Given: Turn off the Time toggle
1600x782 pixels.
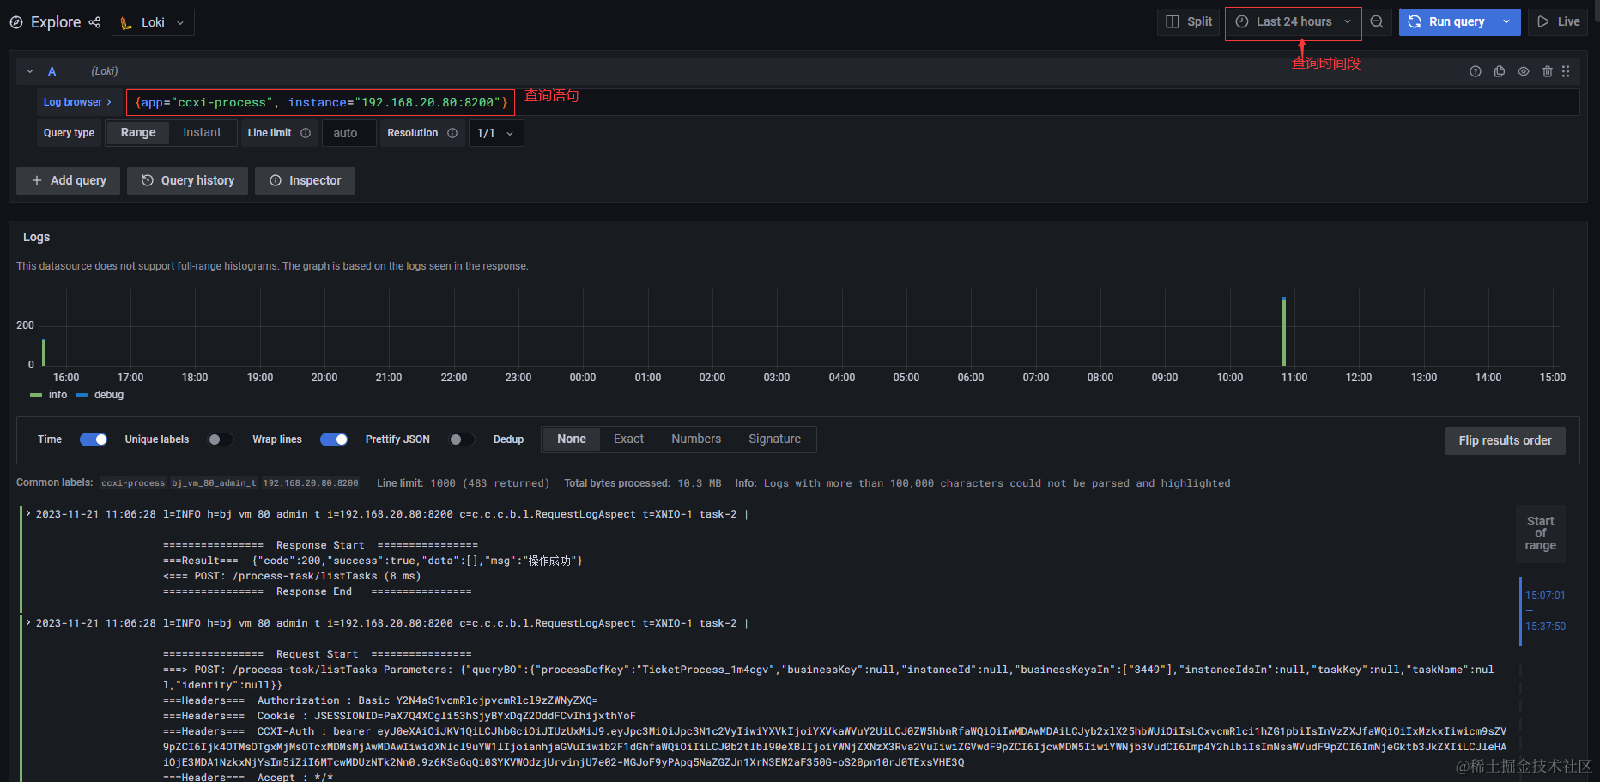Looking at the screenshot, I should pyautogui.click(x=94, y=439).
